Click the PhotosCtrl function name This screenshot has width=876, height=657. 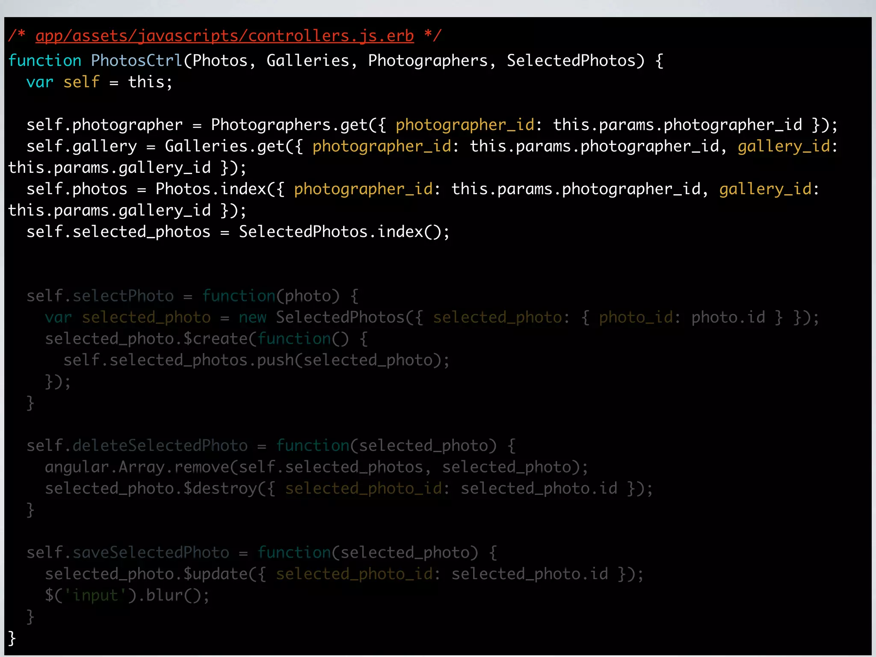(137, 61)
